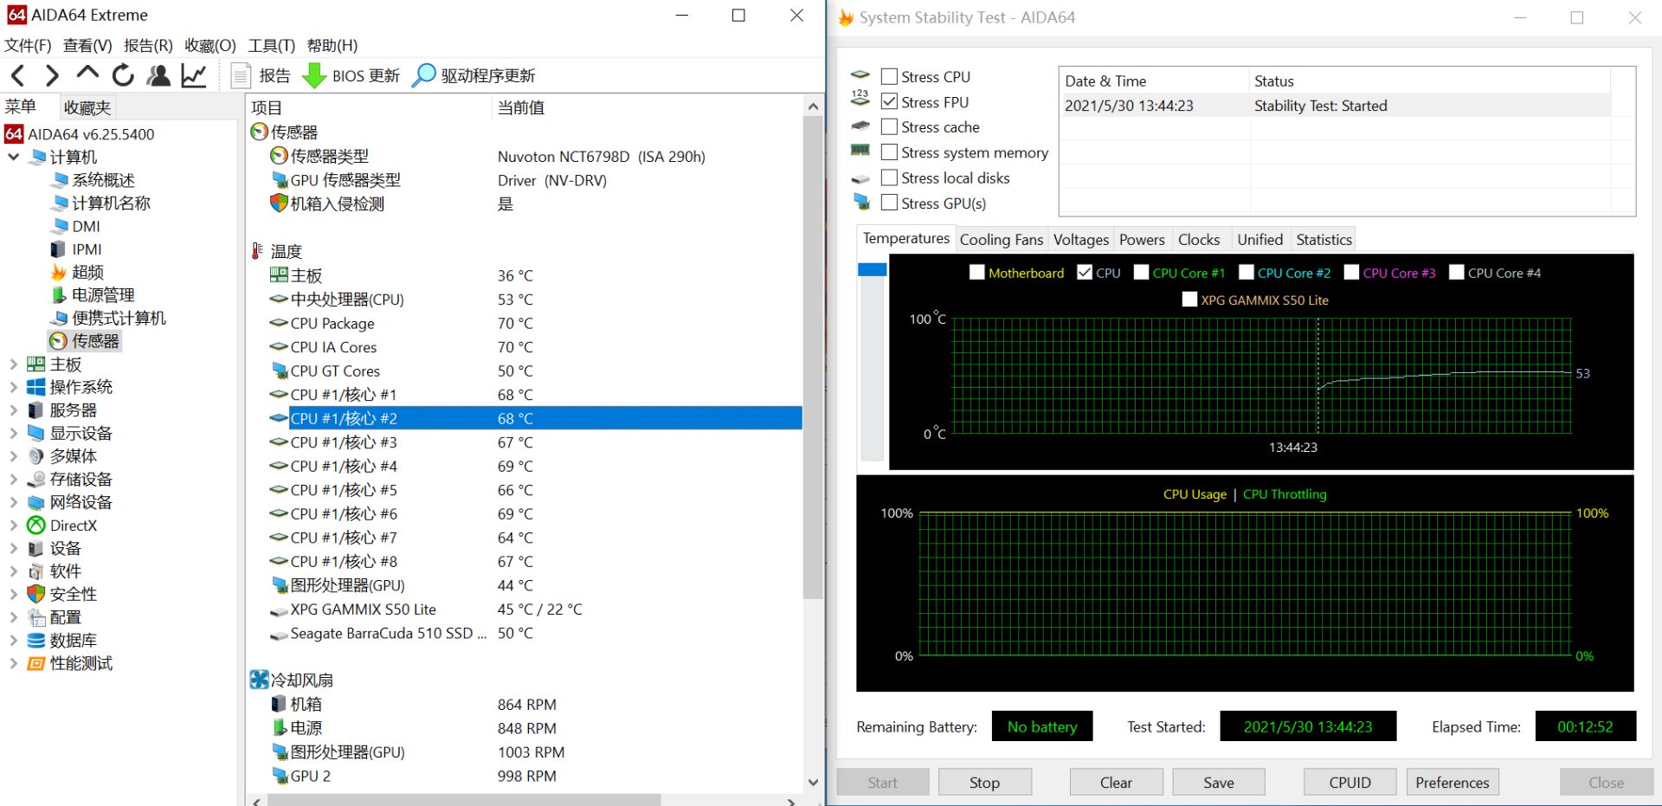Screen dimensions: 1662x806
Task: Expand the 配置 tree node
Action: click(14, 618)
